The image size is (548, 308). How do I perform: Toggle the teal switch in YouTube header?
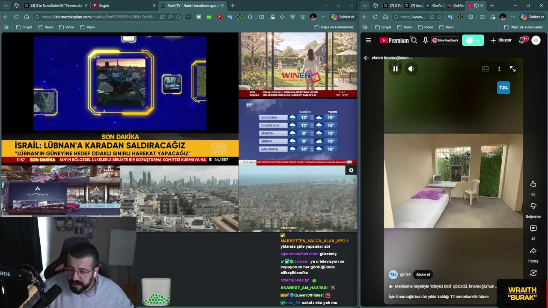(x=473, y=40)
